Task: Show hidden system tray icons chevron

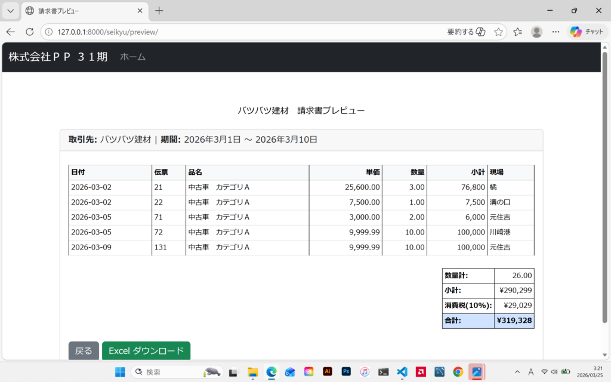Action: 517,372
